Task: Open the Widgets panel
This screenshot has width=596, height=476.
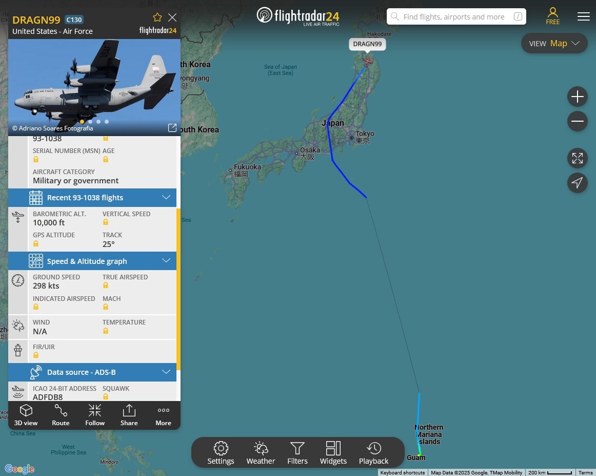Action: 333,453
